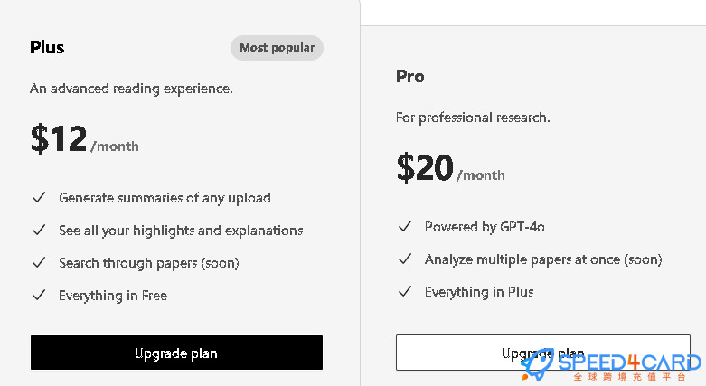Select the Plus plan heading
706x386 pixels.
[x=47, y=47]
